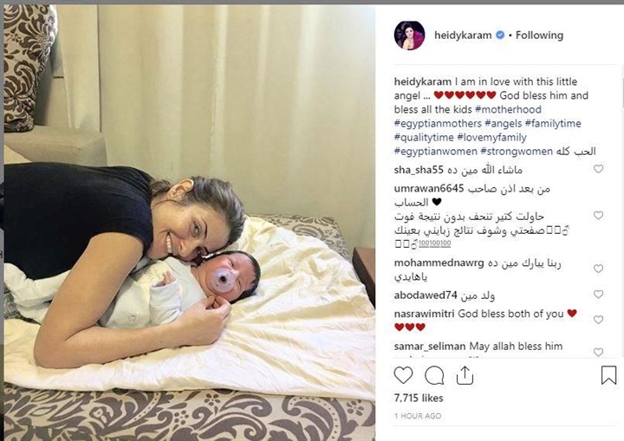
Task: Like umrawan6645's comment heart
Action: (x=598, y=216)
